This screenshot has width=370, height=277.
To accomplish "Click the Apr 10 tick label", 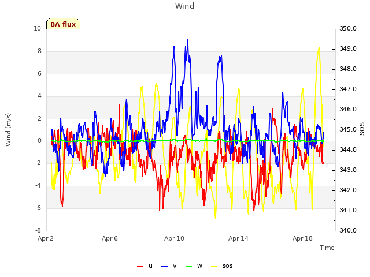I will pyautogui.click(x=174, y=238).
